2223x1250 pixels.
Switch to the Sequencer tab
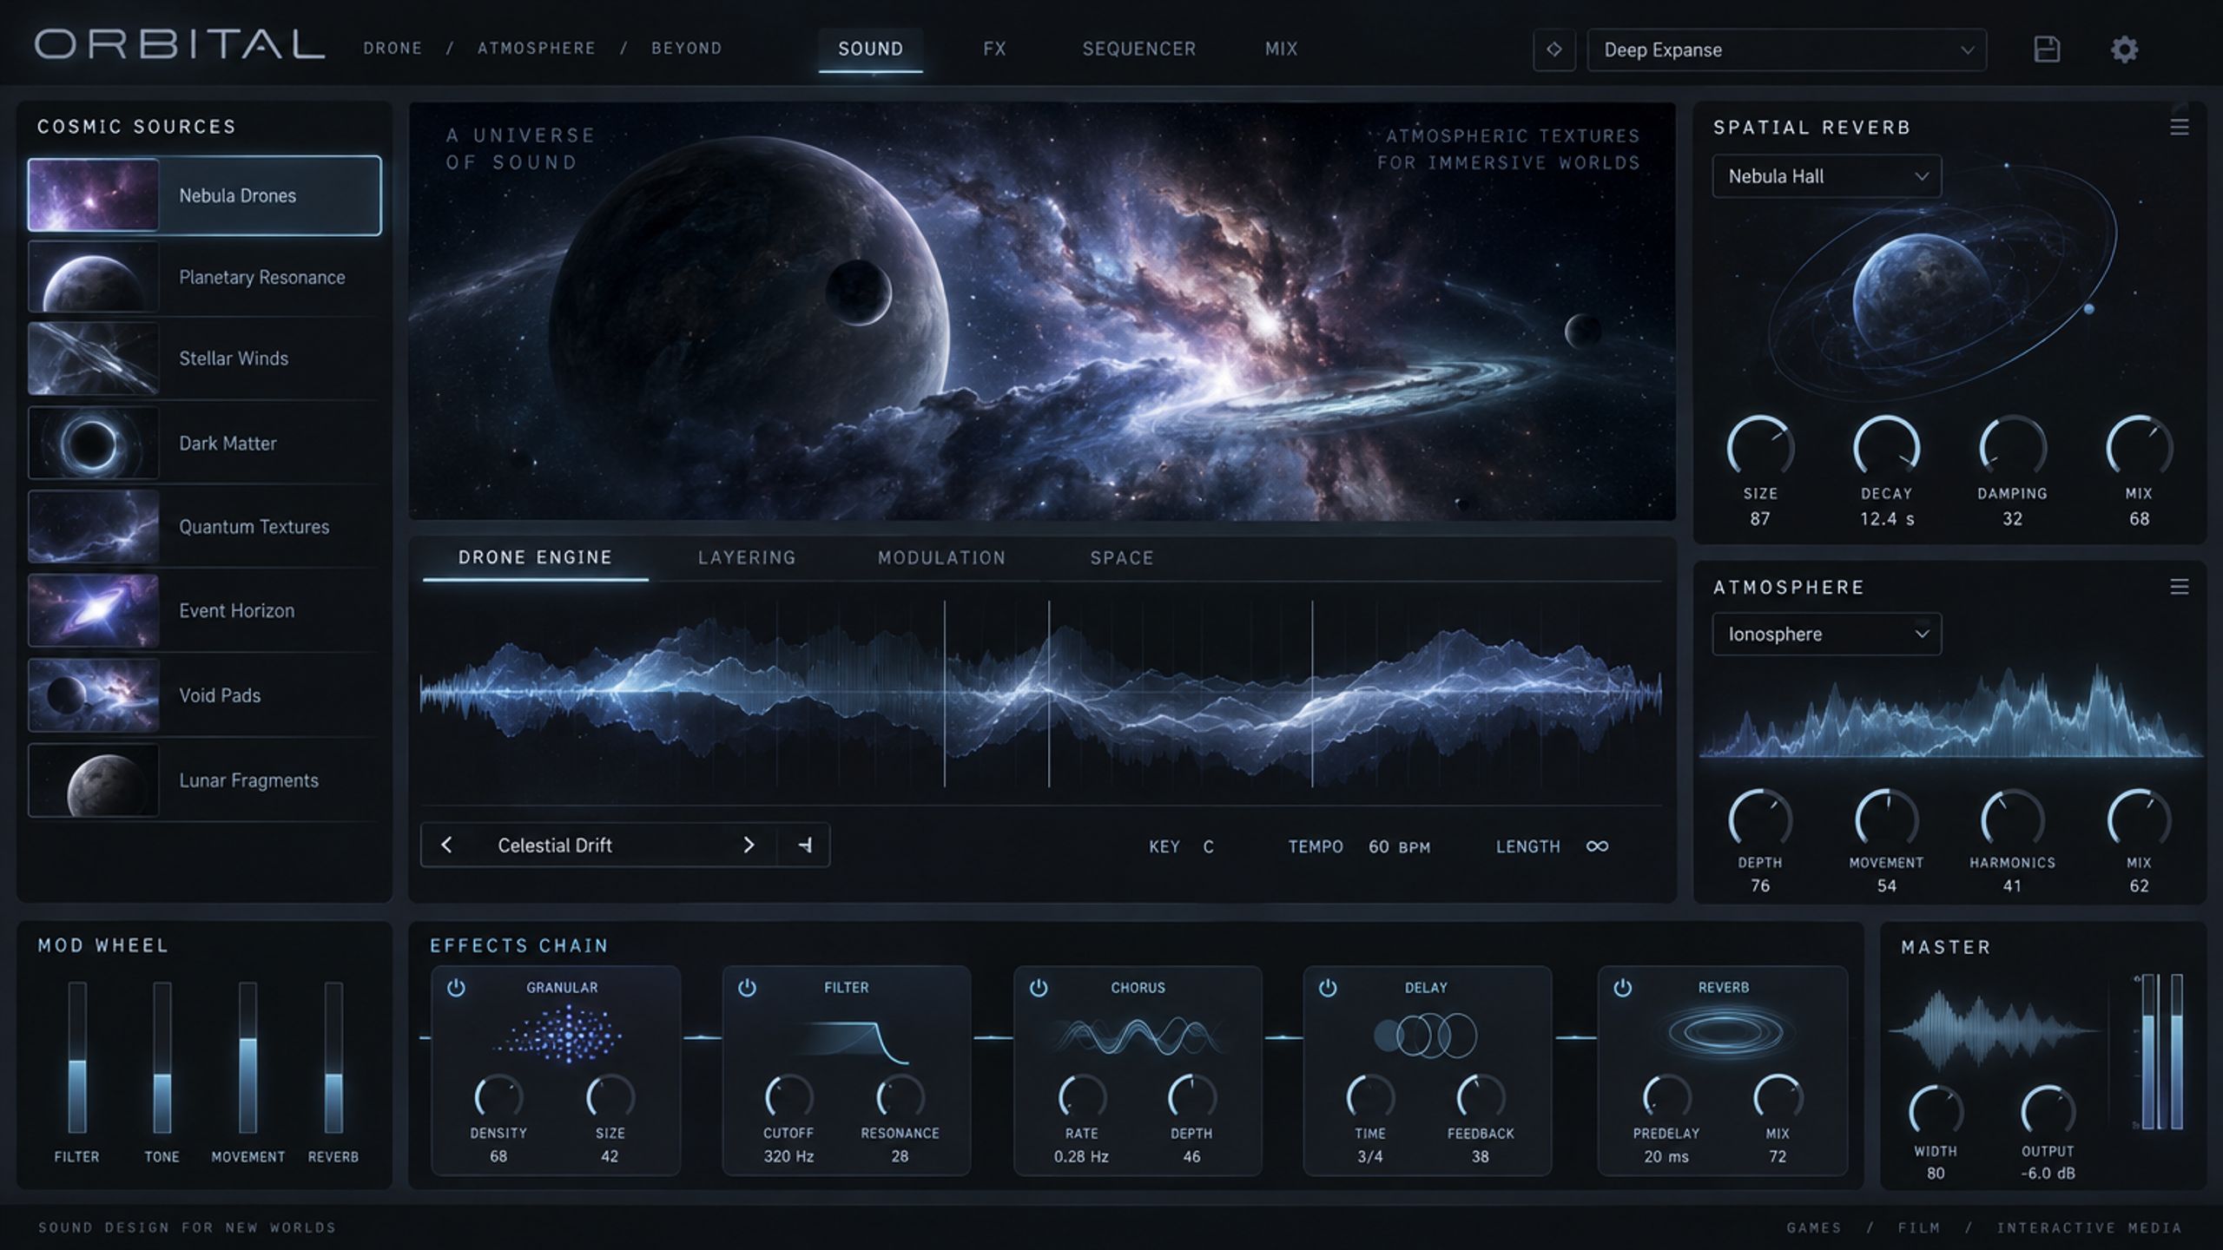pos(1138,49)
